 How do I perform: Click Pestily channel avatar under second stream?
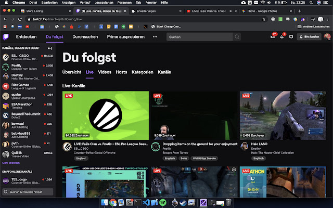pos(156,147)
